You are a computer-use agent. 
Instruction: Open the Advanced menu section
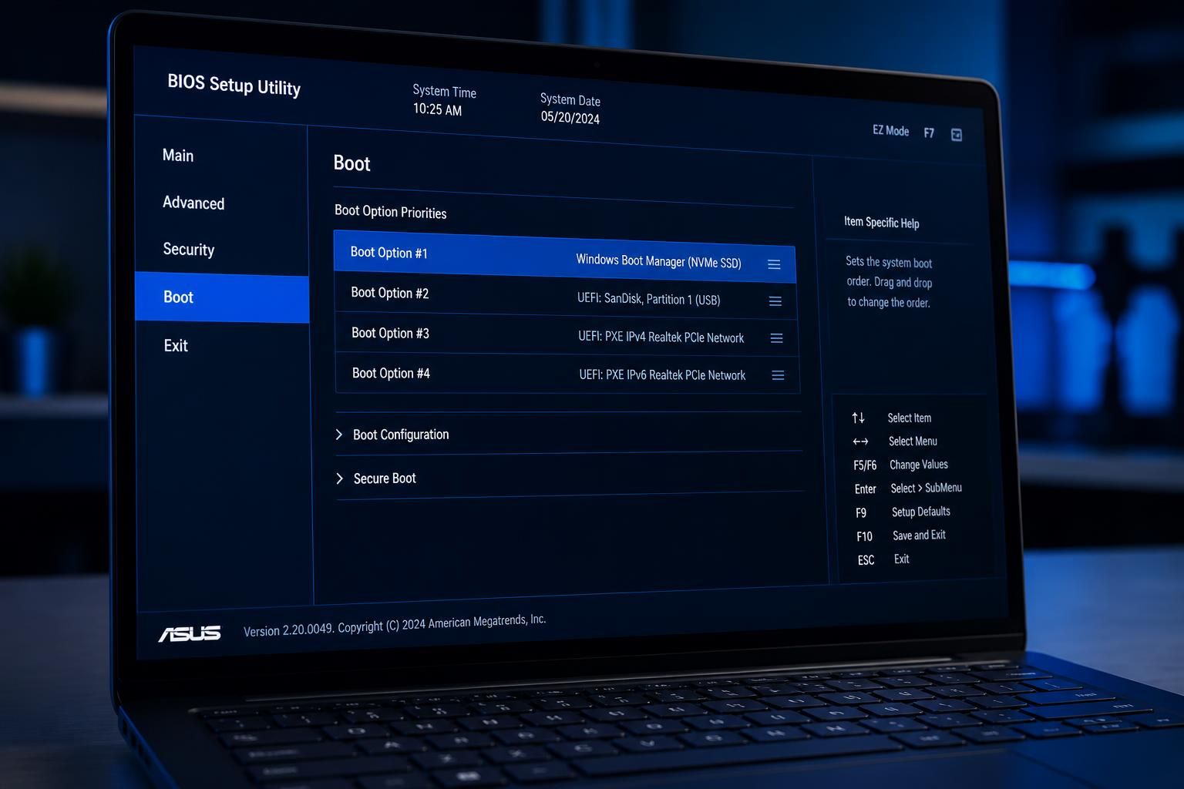pyautogui.click(x=193, y=203)
